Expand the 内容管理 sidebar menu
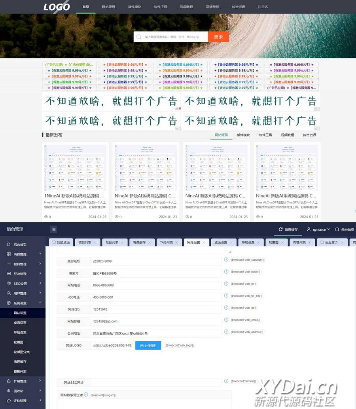Image resolution: width=356 pixels, height=409 pixels. 40,254
